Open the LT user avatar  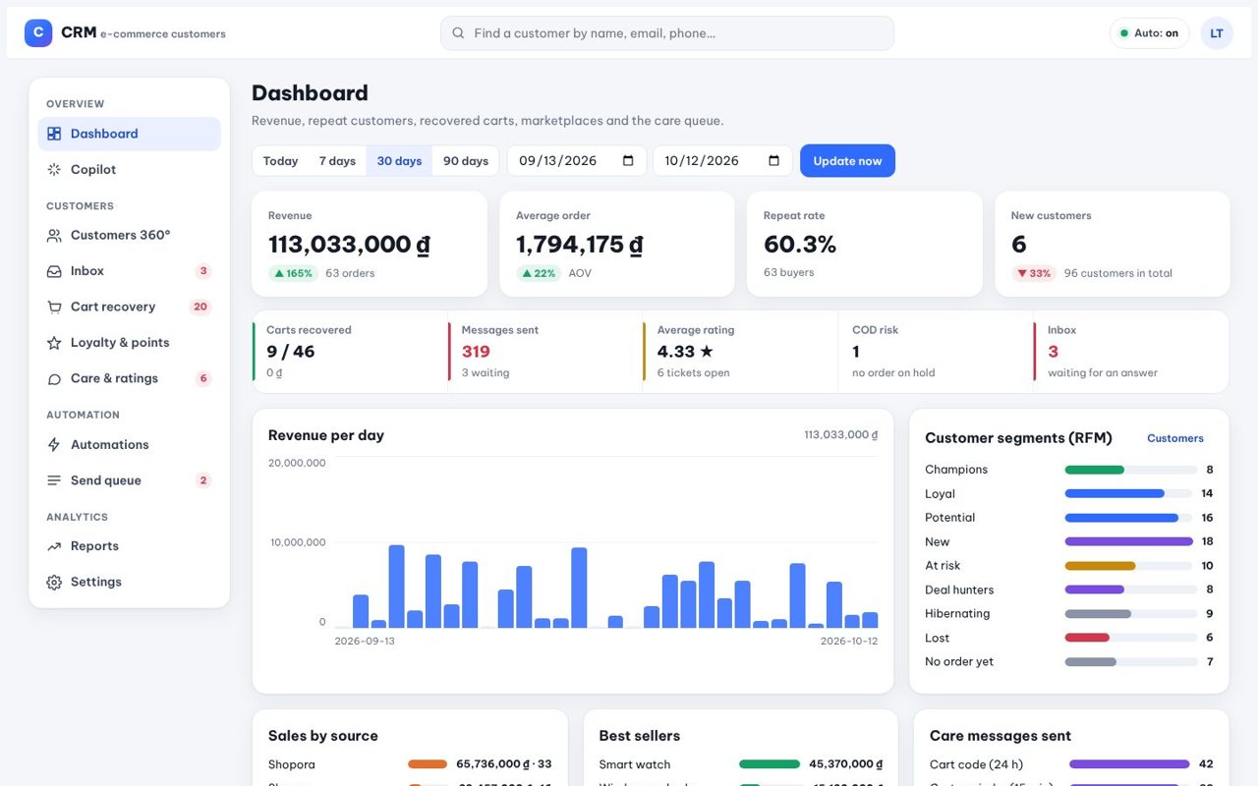tap(1217, 33)
